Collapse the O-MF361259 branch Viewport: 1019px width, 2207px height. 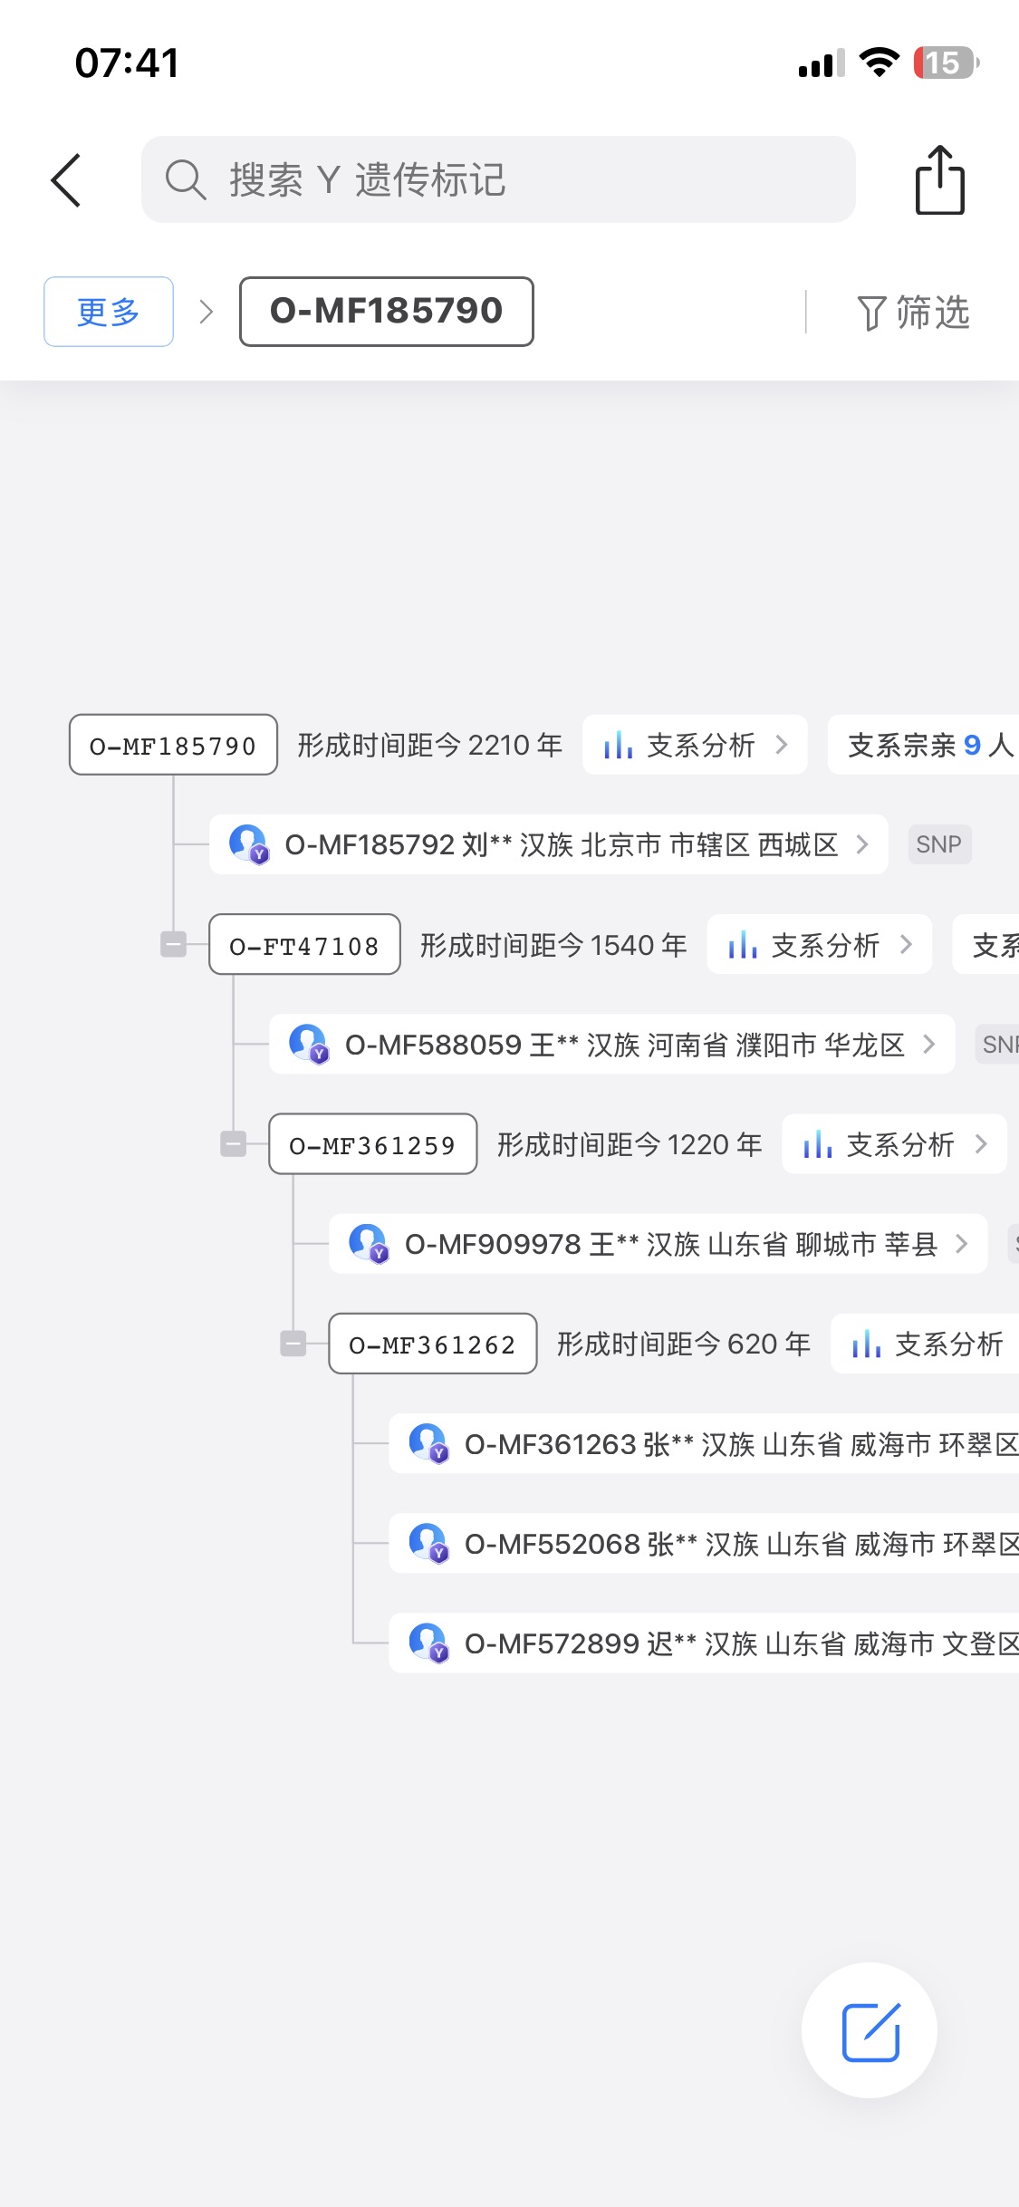233,1144
